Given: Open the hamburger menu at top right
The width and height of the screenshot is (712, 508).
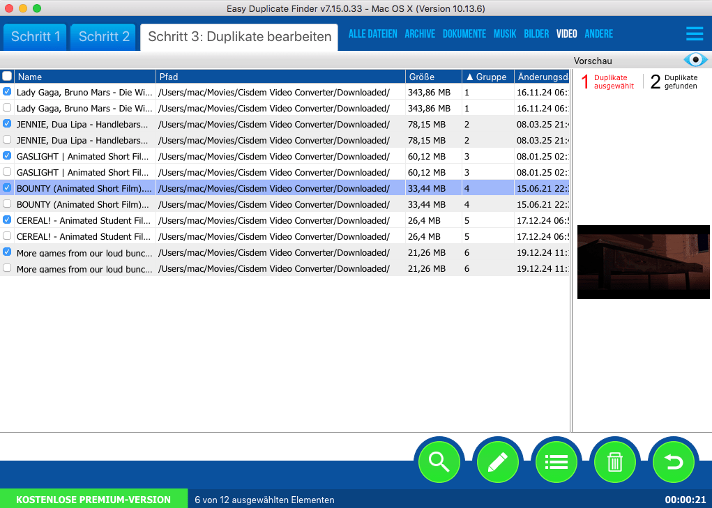Looking at the screenshot, I should pyautogui.click(x=695, y=33).
